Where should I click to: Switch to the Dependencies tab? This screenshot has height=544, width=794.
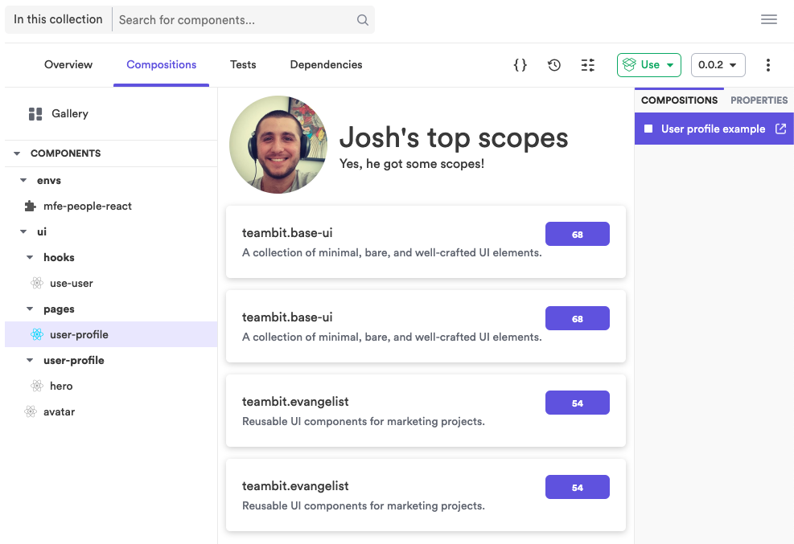pyautogui.click(x=326, y=65)
